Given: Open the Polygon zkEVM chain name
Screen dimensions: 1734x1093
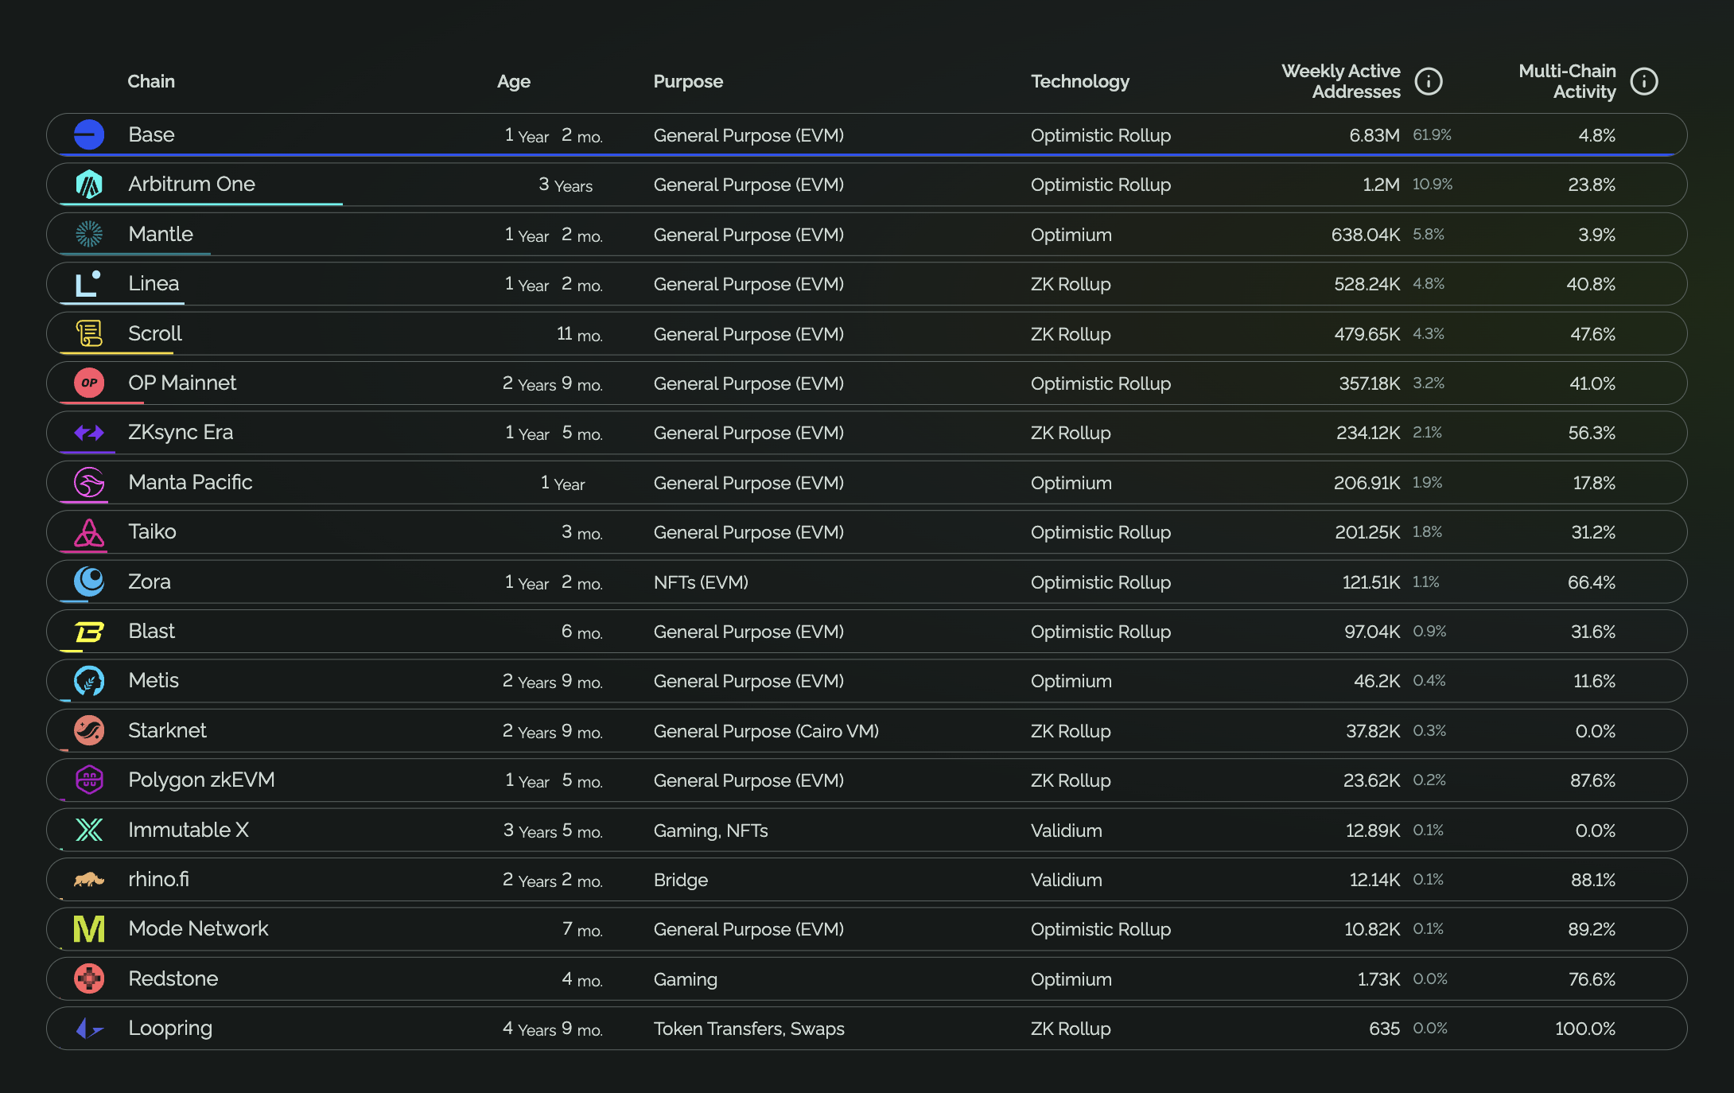Looking at the screenshot, I should click(x=201, y=780).
